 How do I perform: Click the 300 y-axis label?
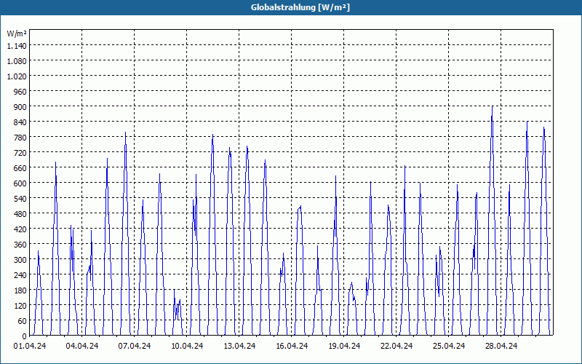click(x=20, y=260)
